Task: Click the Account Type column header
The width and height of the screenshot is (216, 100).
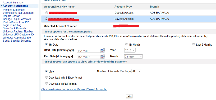Action: pos(123,7)
